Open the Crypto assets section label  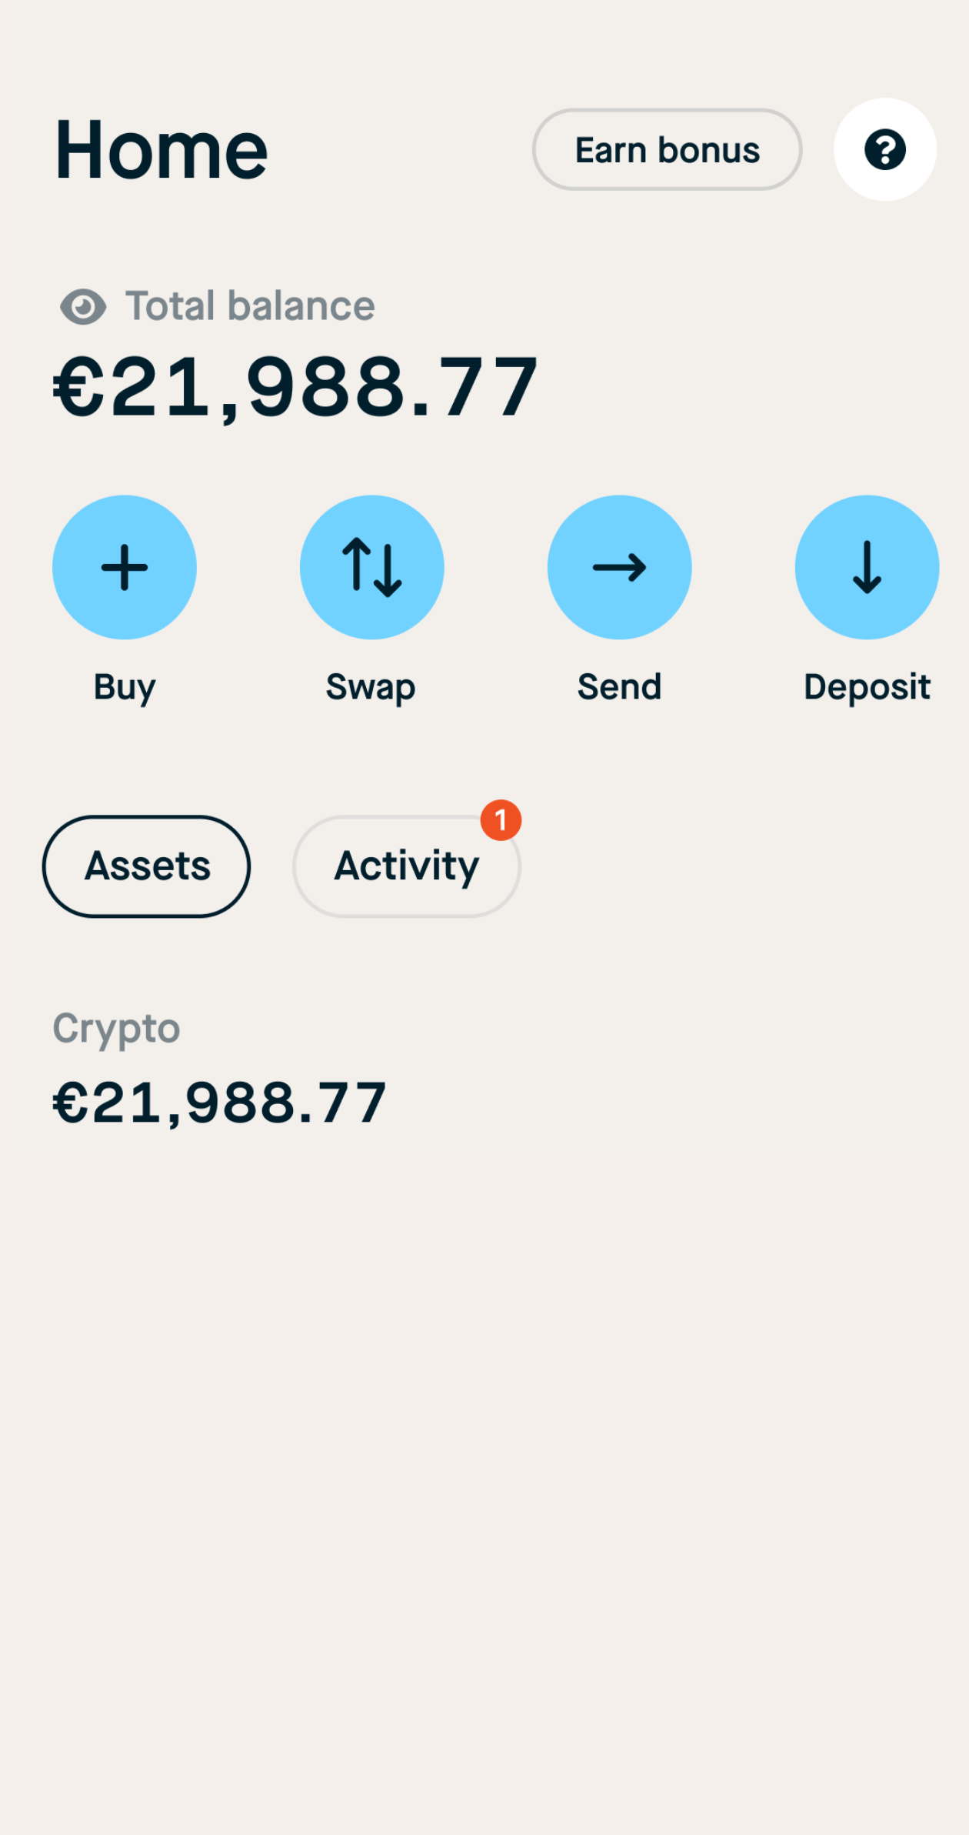pos(116,1029)
